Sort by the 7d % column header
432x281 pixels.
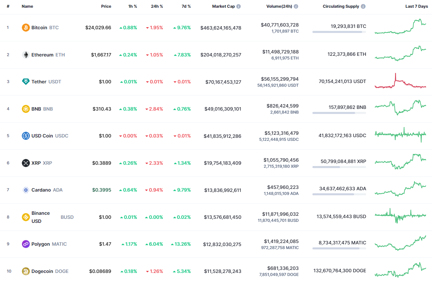point(186,6)
